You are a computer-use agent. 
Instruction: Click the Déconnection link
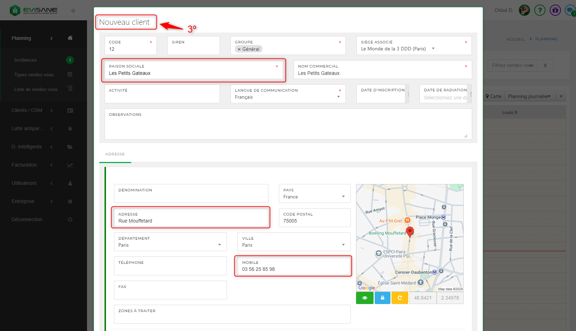coord(27,219)
